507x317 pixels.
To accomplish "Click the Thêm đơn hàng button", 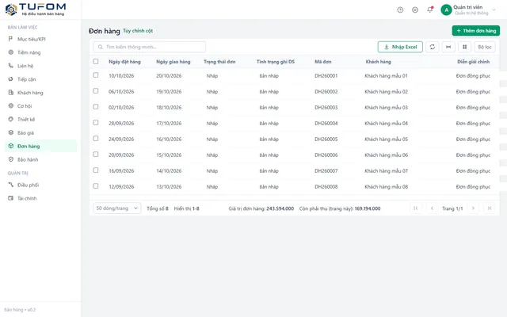I will coord(475,31).
